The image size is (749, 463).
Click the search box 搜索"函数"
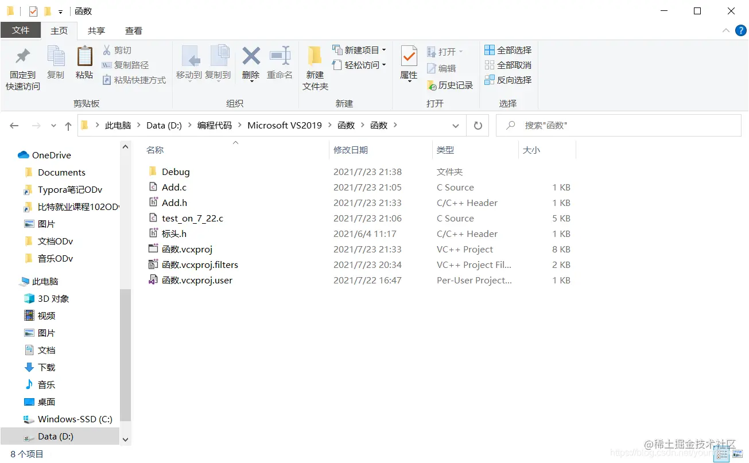click(x=619, y=126)
